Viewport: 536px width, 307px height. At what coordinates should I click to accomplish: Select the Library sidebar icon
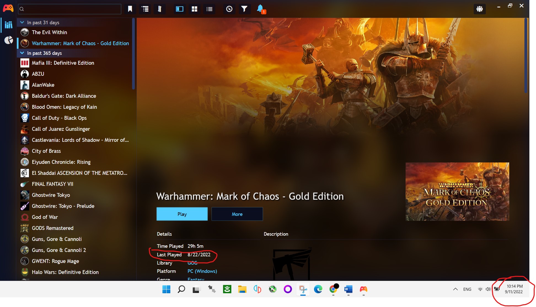coord(9,25)
